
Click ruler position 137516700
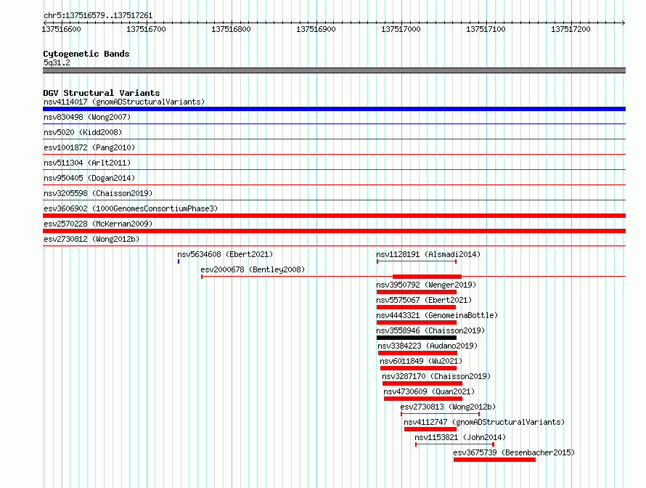tap(146, 29)
